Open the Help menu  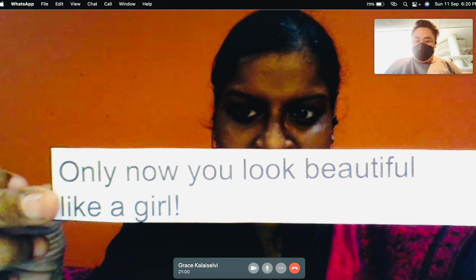tap(147, 4)
